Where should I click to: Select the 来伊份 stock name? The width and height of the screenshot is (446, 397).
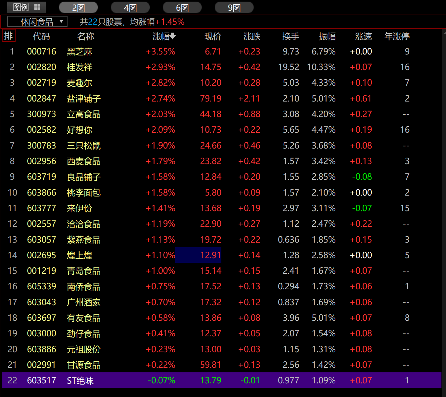point(80,208)
